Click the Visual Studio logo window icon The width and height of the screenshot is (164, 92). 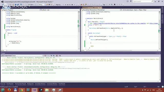click(x=2, y=2)
